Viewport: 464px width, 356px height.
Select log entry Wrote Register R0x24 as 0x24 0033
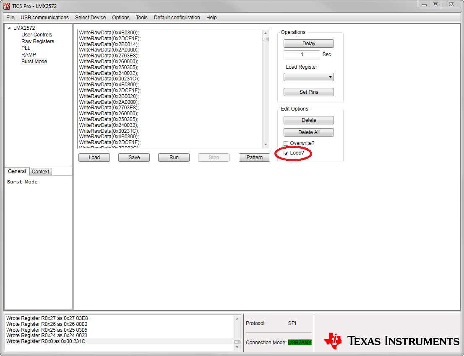[47, 335]
